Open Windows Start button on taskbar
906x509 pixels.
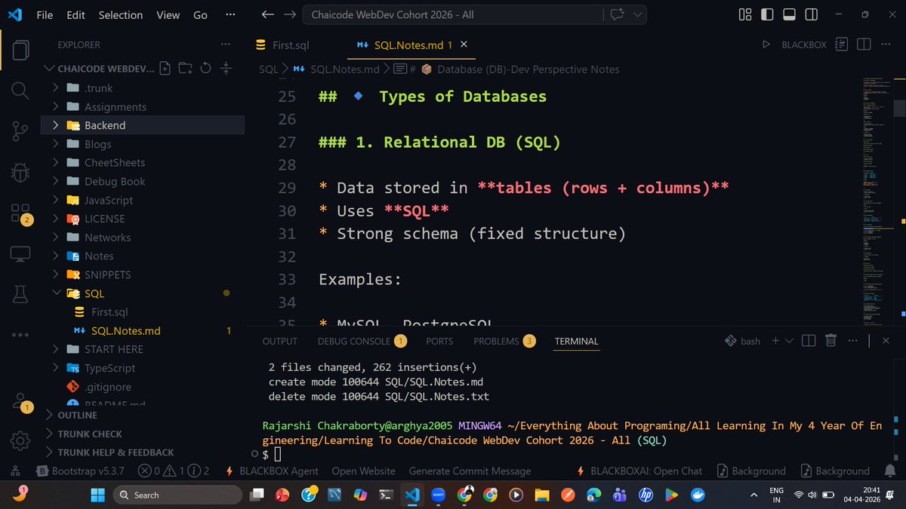point(97,495)
